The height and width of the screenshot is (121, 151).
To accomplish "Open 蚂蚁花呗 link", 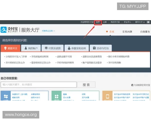I will click(x=16, y=98).
